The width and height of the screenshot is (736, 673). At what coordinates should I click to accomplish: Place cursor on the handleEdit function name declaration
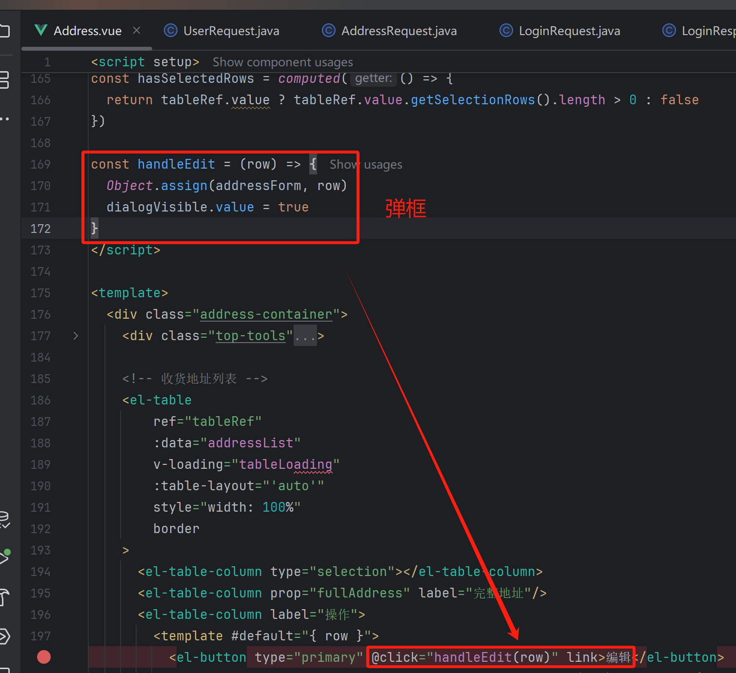176,164
